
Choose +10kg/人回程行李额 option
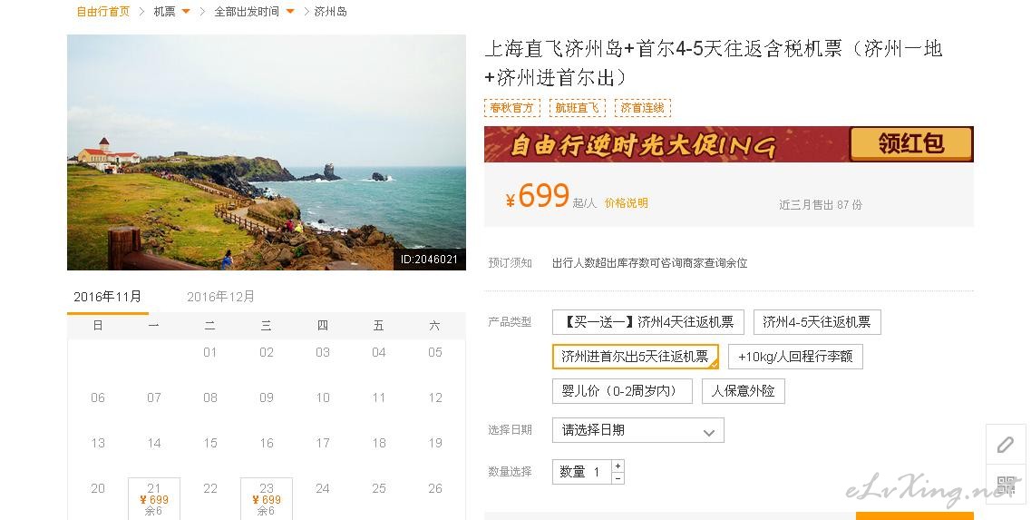tap(795, 357)
